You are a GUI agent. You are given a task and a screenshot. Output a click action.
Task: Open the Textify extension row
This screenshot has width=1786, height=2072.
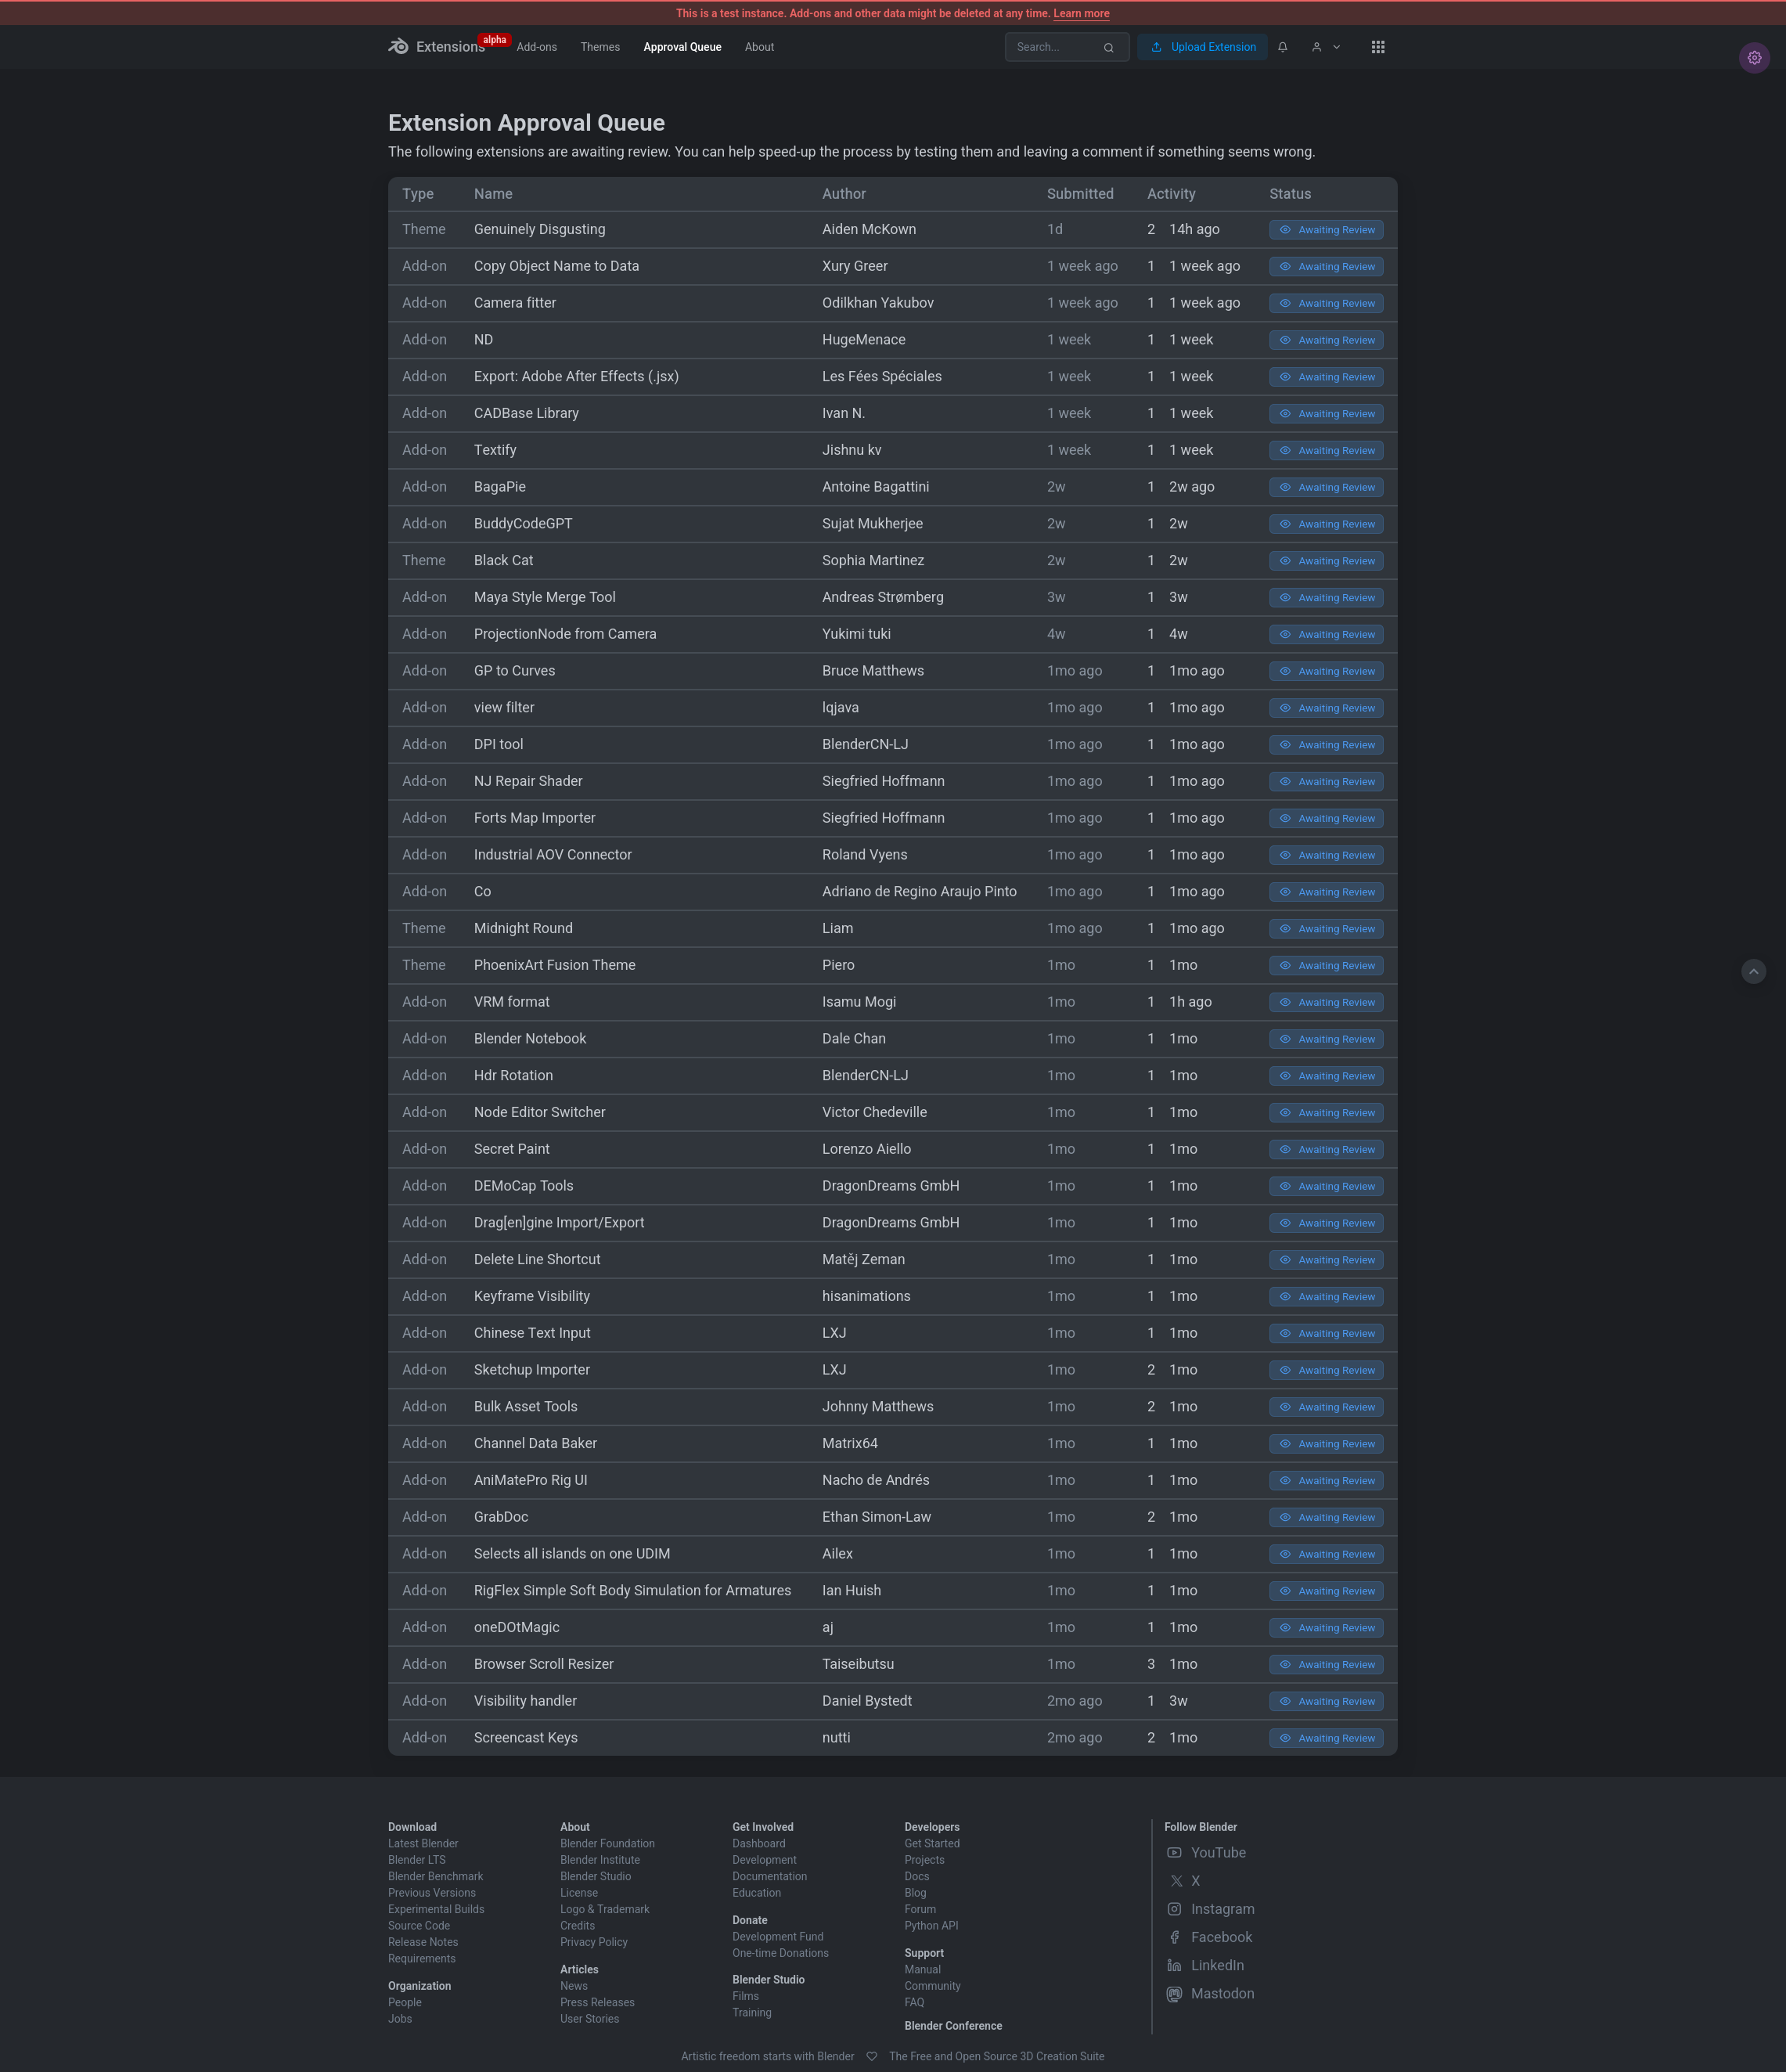[x=892, y=450]
